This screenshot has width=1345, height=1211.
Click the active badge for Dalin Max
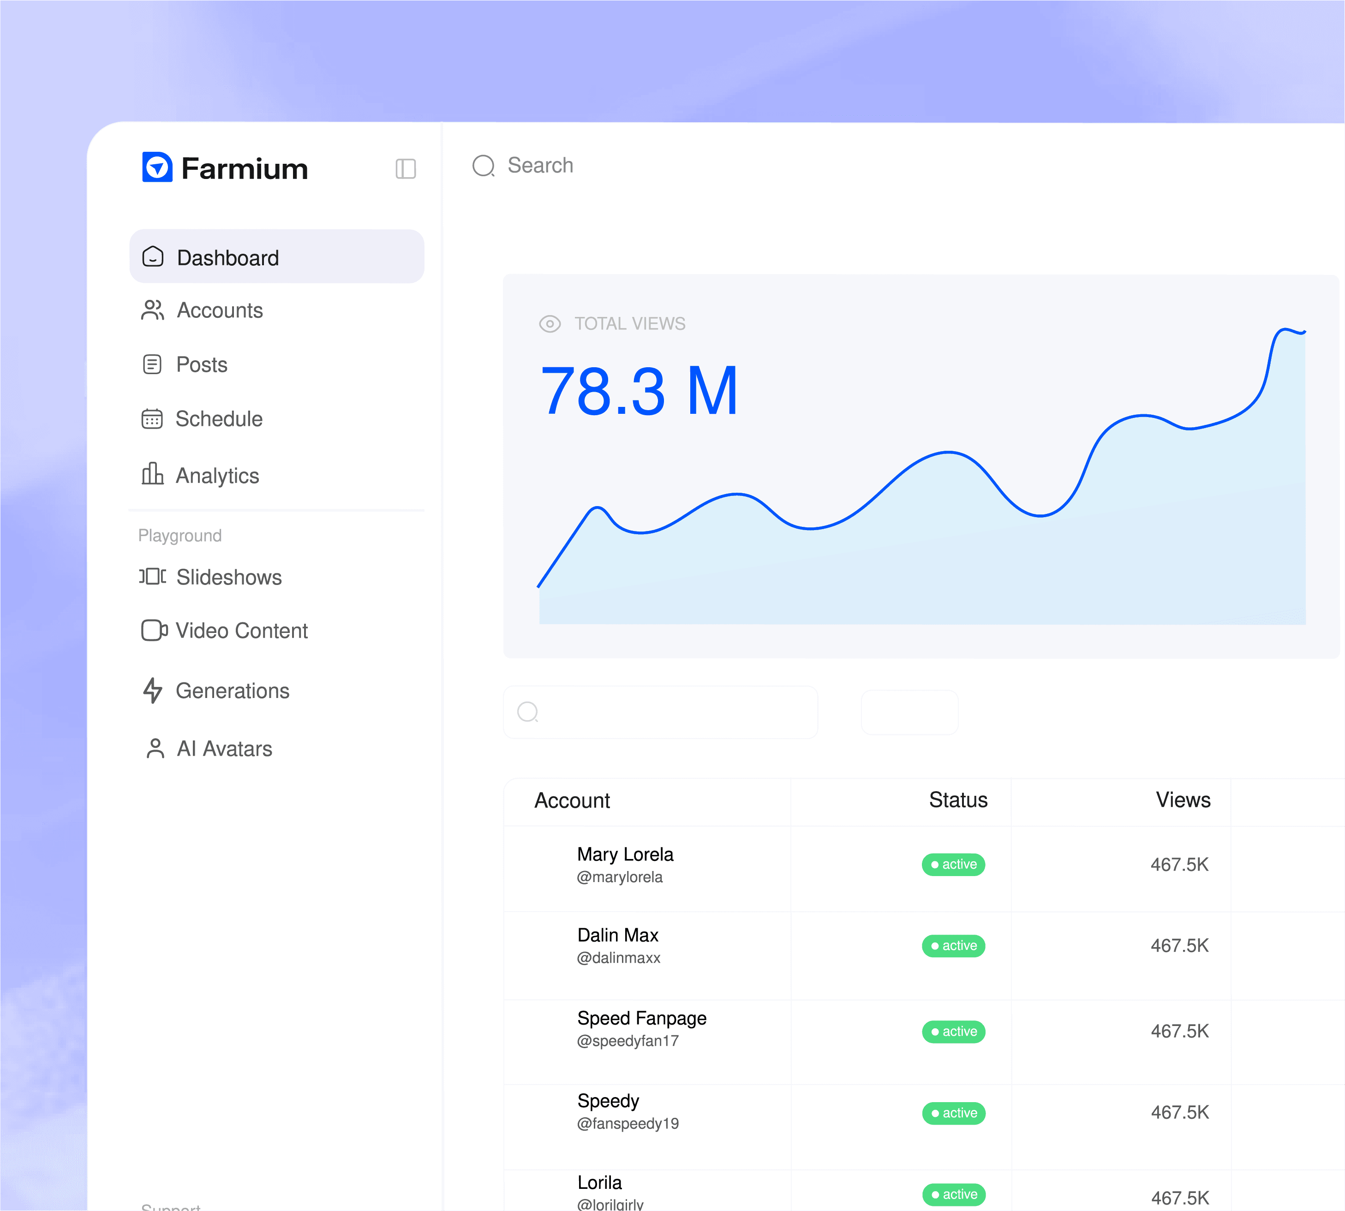[953, 946]
